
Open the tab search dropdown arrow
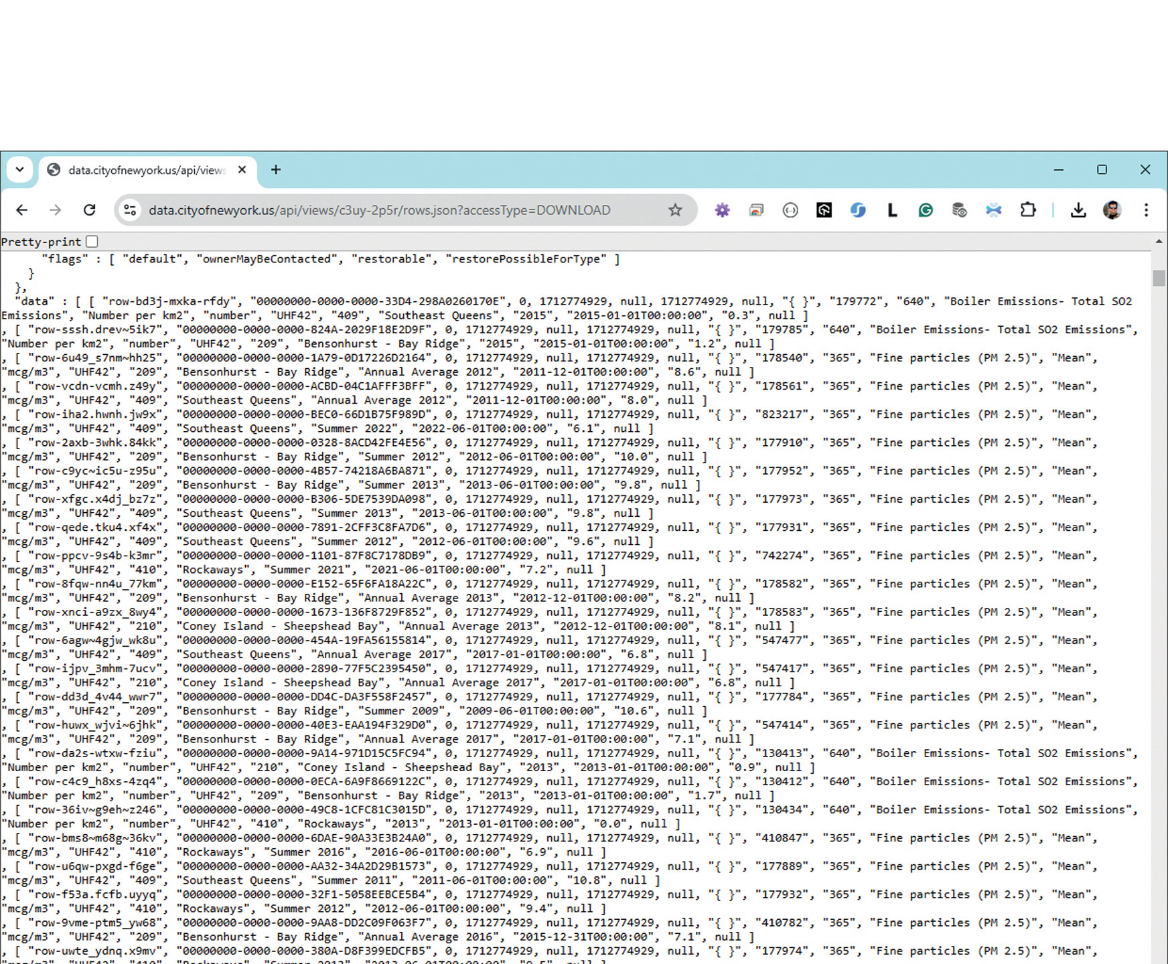(19, 170)
